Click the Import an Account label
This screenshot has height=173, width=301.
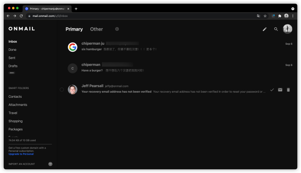coord(22,164)
